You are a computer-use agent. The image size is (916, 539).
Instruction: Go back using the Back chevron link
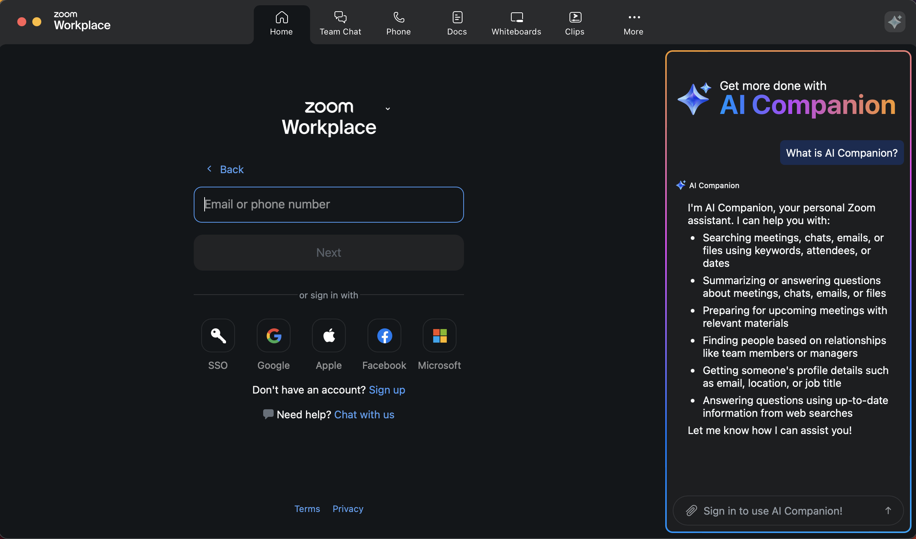coord(226,169)
